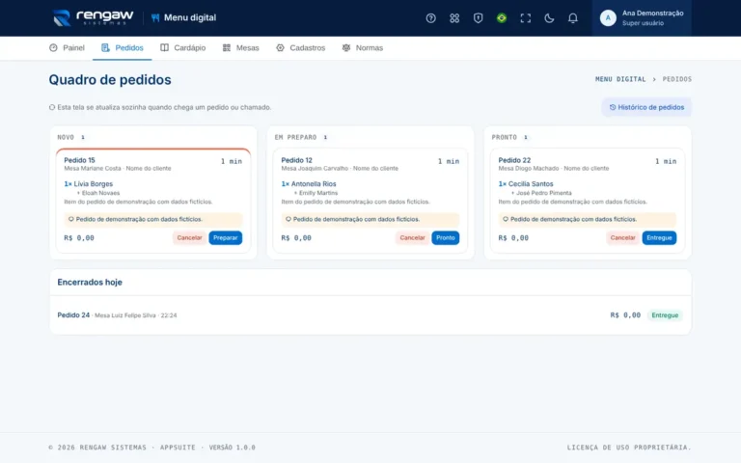Click the footer VERSÃO 1.0.0 text
The height and width of the screenshot is (463, 741).
point(232,447)
